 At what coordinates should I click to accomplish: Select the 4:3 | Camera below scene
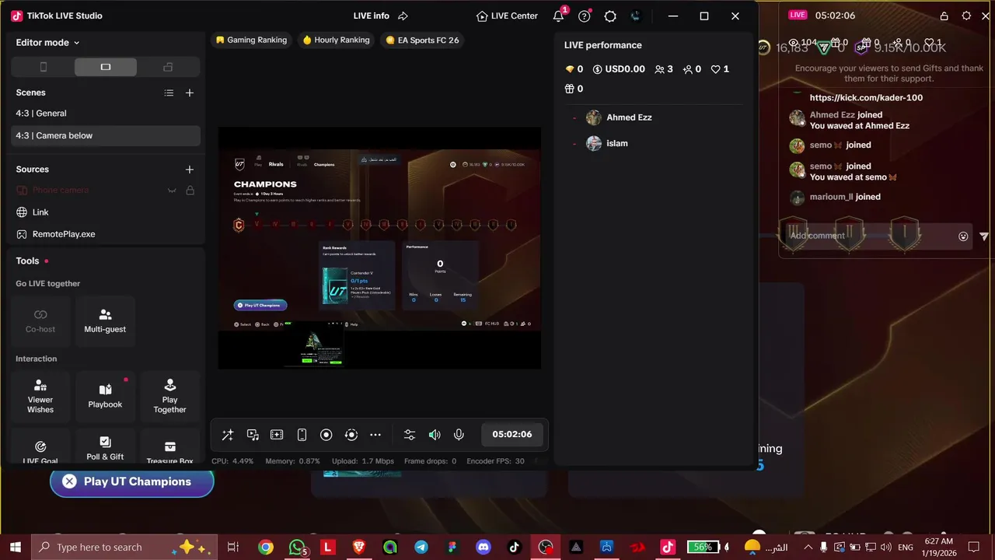click(106, 135)
